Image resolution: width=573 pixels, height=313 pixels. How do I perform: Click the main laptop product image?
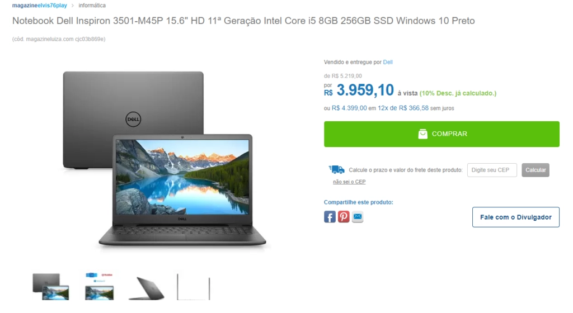tap(165, 159)
